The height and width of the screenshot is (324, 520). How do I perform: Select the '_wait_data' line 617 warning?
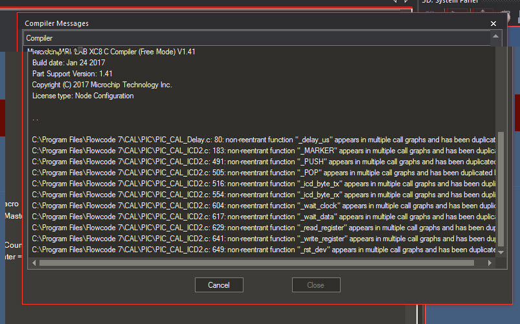pos(264,217)
